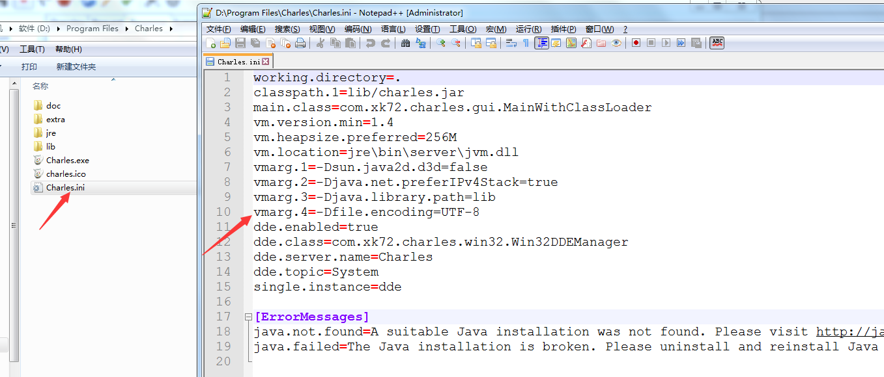This screenshot has width=884, height=377.
Task: Open the 语言(L) menu
Action: tap(393, 29)
